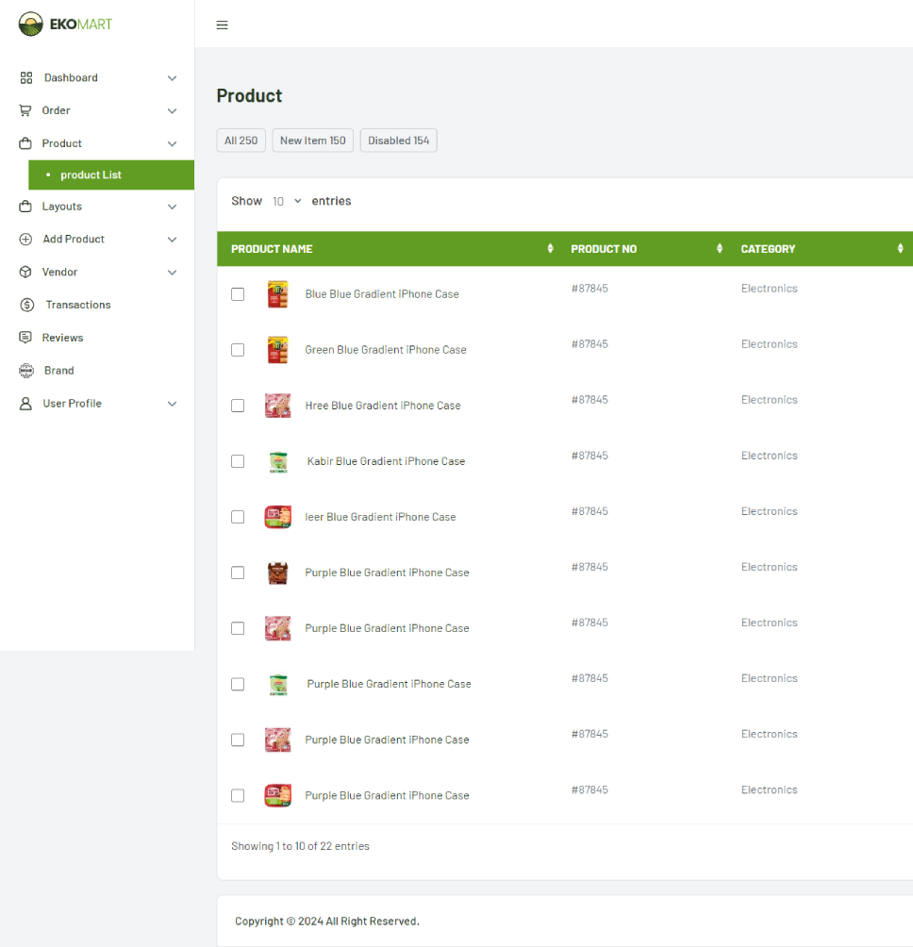Expand the Order menu chevron
913x947 pixels.
(172, 110)
